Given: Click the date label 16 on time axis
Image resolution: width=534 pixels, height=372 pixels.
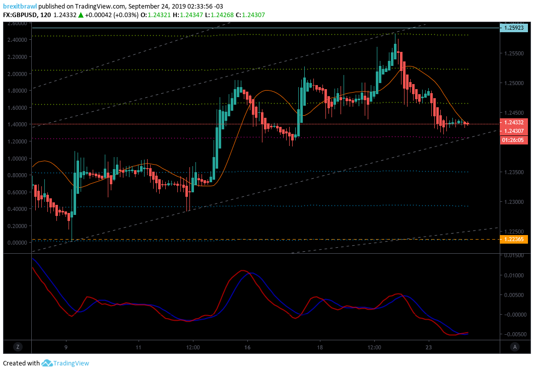Looking at the screenshot, I should (x=247, y=347).
